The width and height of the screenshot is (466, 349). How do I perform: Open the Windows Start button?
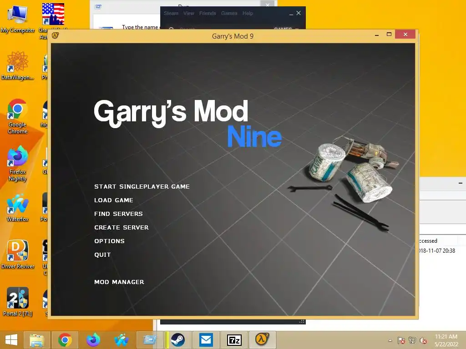click(11, 340)
